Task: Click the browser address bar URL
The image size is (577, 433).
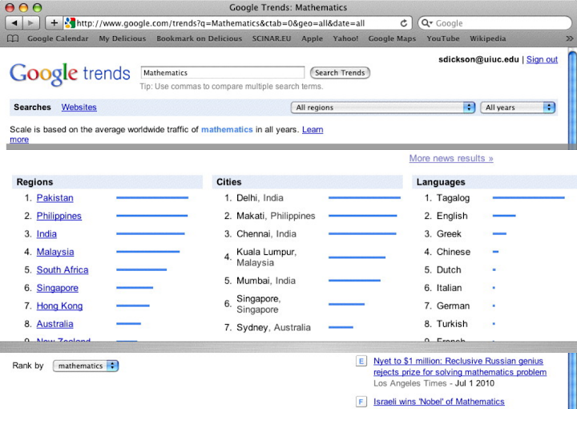Action: click(x=221, y=23)
